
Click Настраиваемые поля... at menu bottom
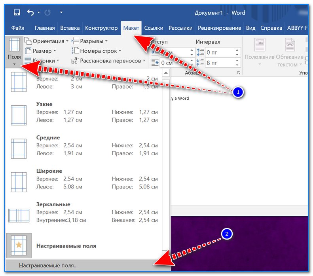(48, 265)
